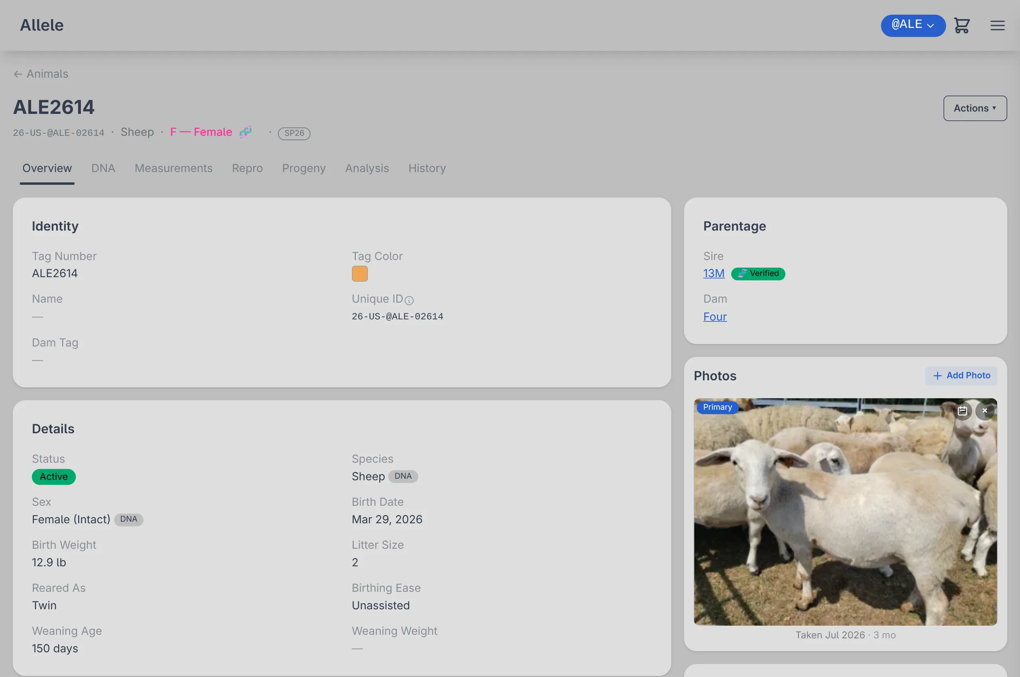Open sire 13M link
This screenshot has width=1020, height=677.
(x=714, y=273)
